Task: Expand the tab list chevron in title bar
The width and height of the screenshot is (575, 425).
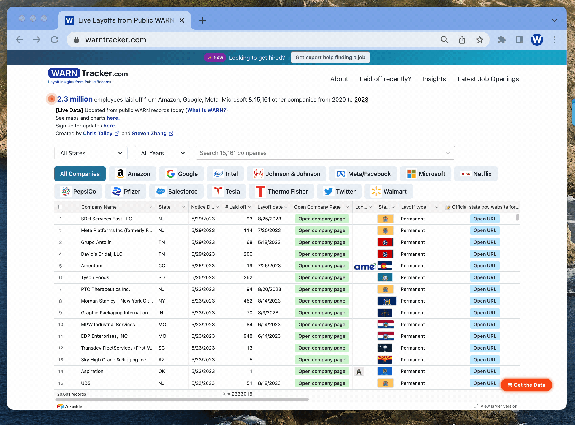Action: 555,20
